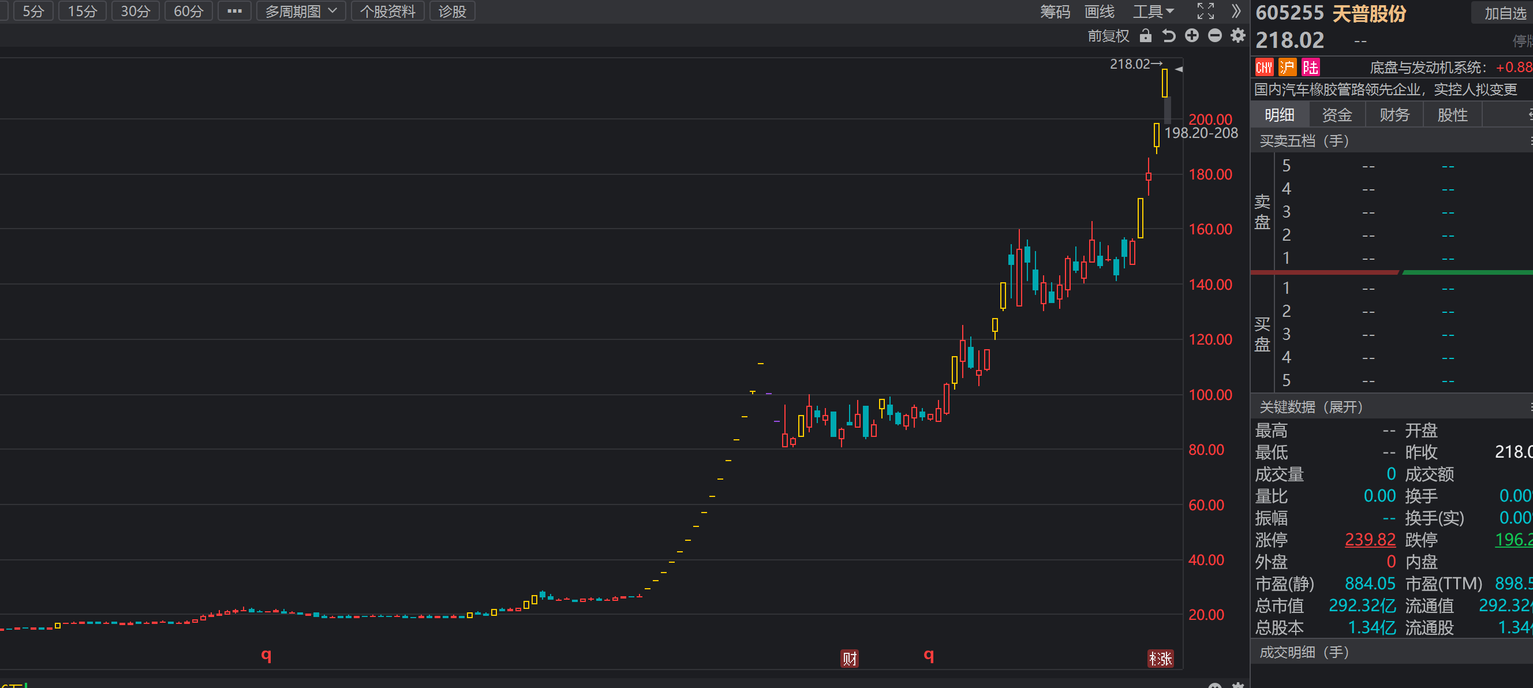
Task: Open the 多周期图 dropdown
Action: 301,12
